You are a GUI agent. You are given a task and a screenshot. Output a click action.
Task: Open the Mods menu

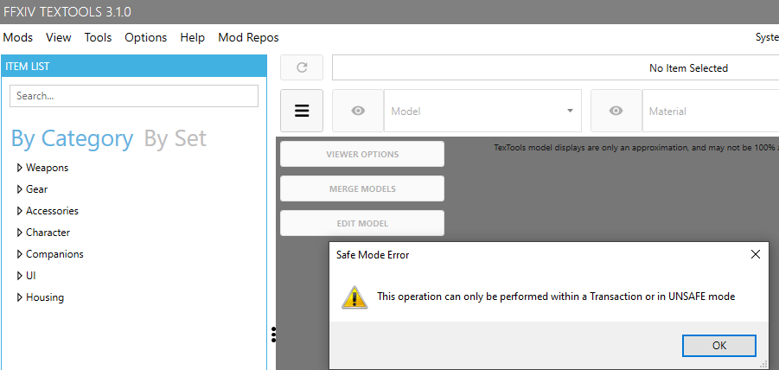tap(18, 37)
